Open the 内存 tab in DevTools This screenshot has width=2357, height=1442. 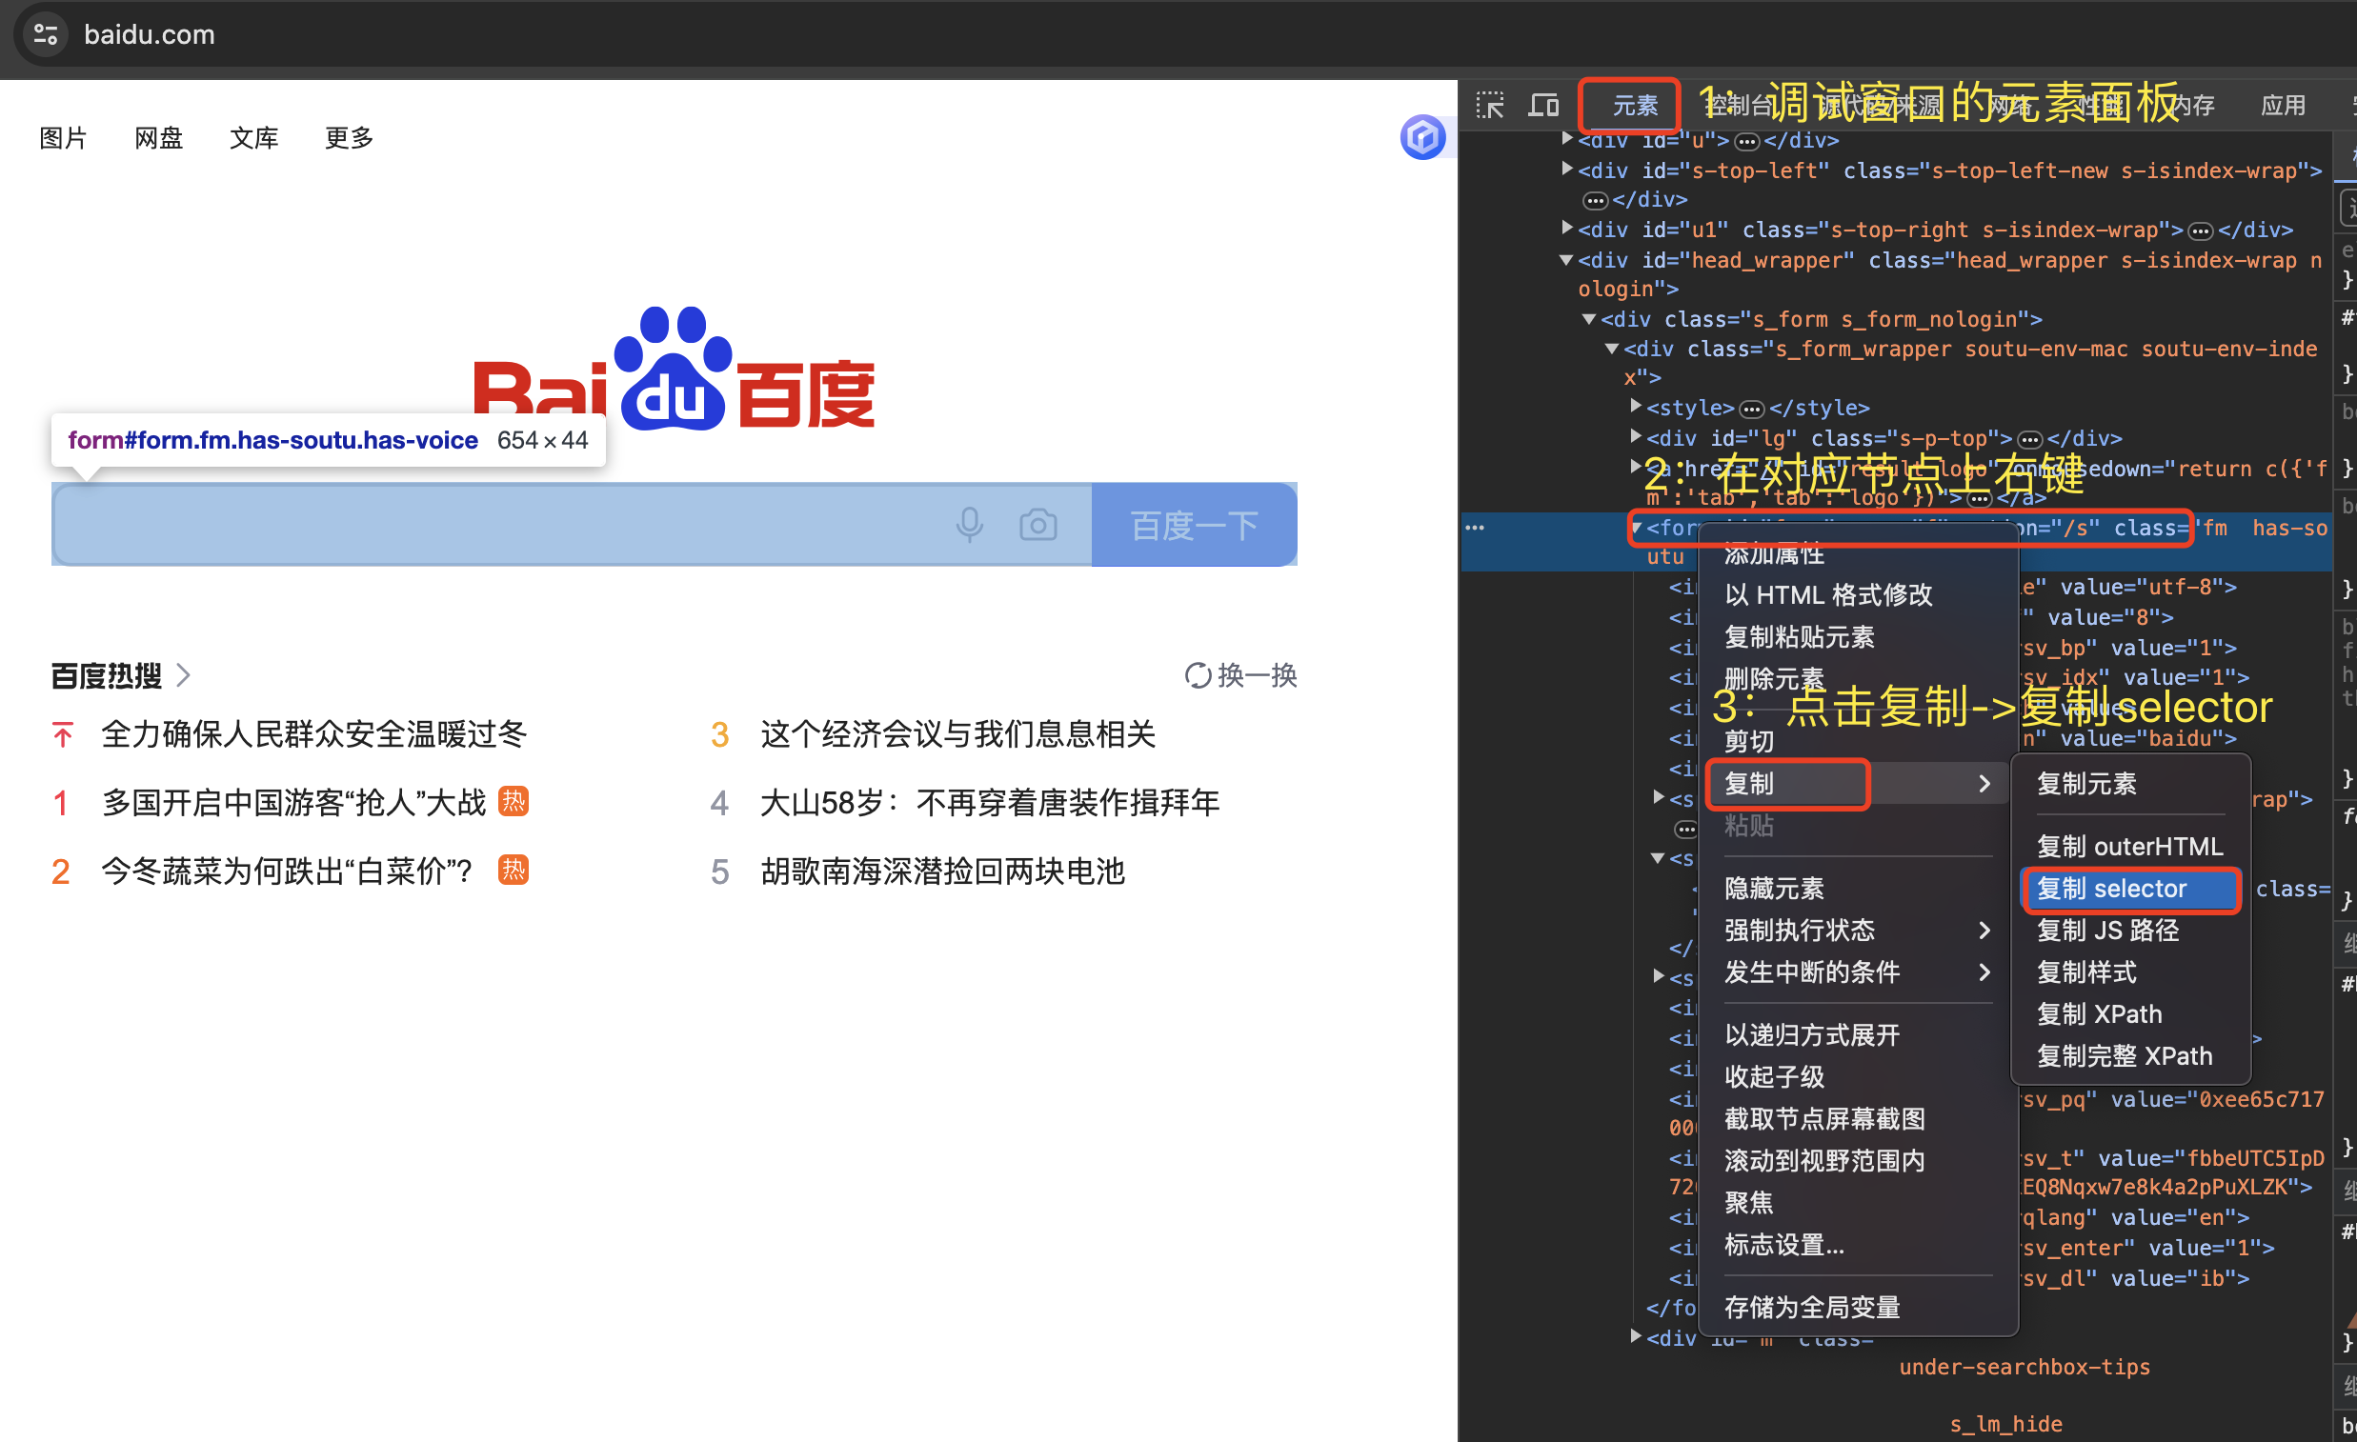click(x=2190, y=105)
